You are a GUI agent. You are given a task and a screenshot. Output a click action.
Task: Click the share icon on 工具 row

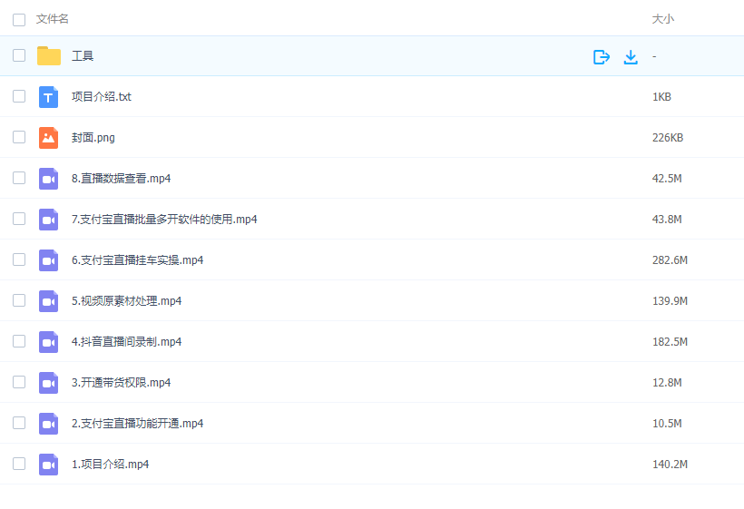[601, 57]
